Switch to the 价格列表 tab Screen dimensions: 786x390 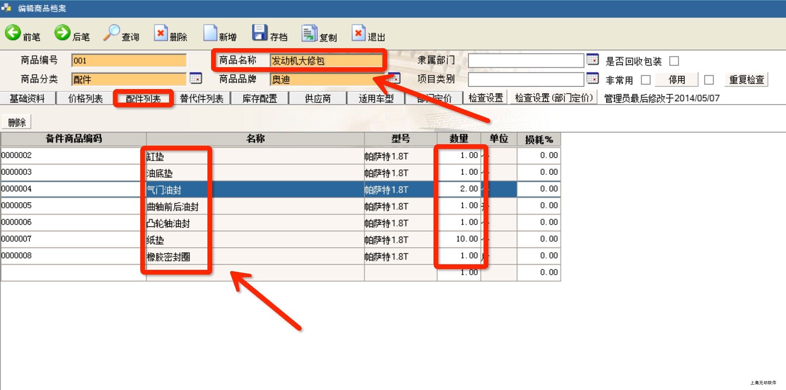point(85,99)
